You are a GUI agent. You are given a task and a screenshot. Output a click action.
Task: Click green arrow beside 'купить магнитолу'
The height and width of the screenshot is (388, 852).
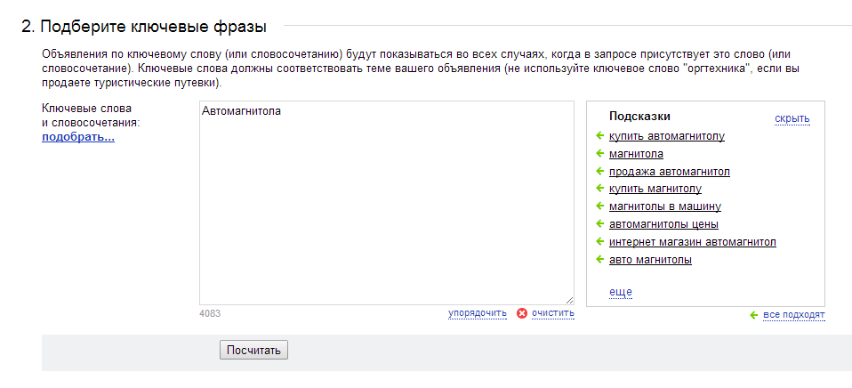(x=600, y=189)
